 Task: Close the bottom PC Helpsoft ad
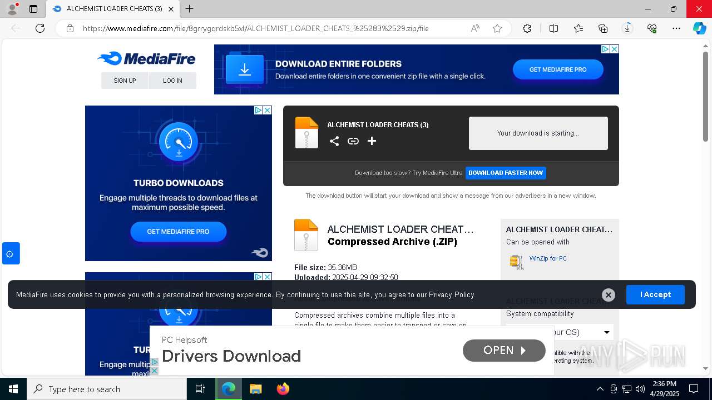tap(155, 371)
